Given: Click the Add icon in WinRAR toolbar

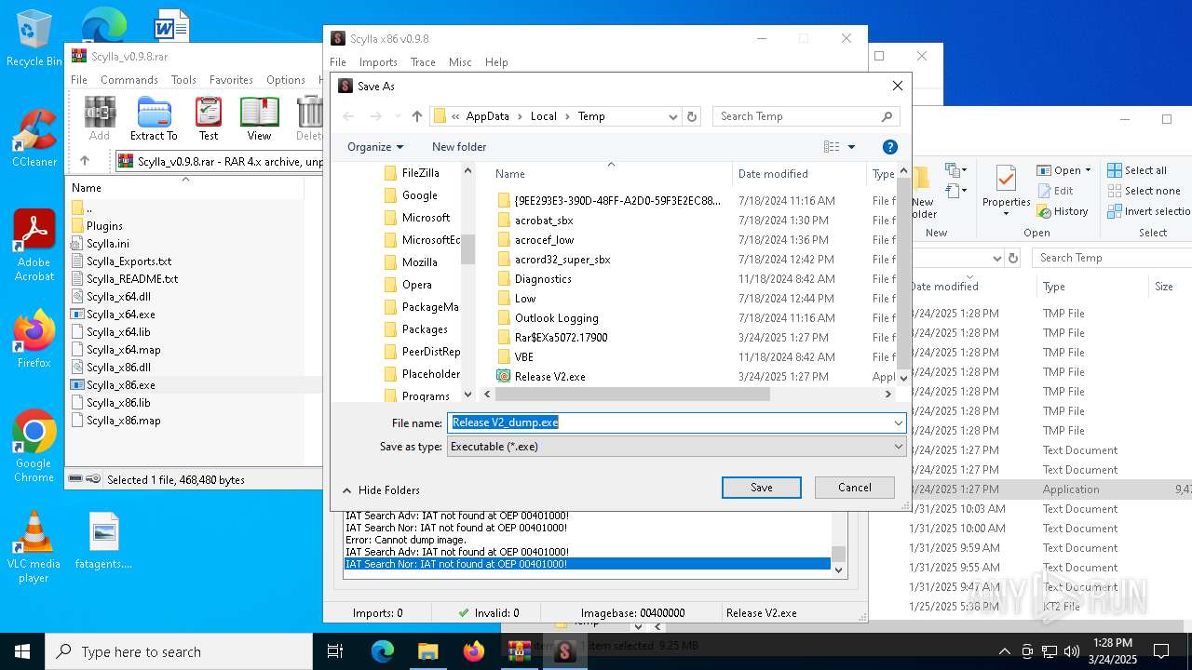Looking at the screenshot, I should pyautogui.click(x=100, y=118).
